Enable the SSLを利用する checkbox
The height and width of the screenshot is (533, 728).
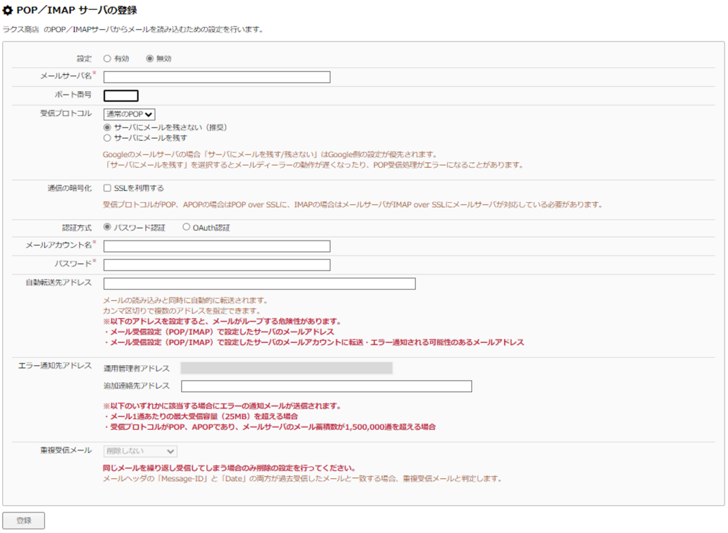pos(107,189)
